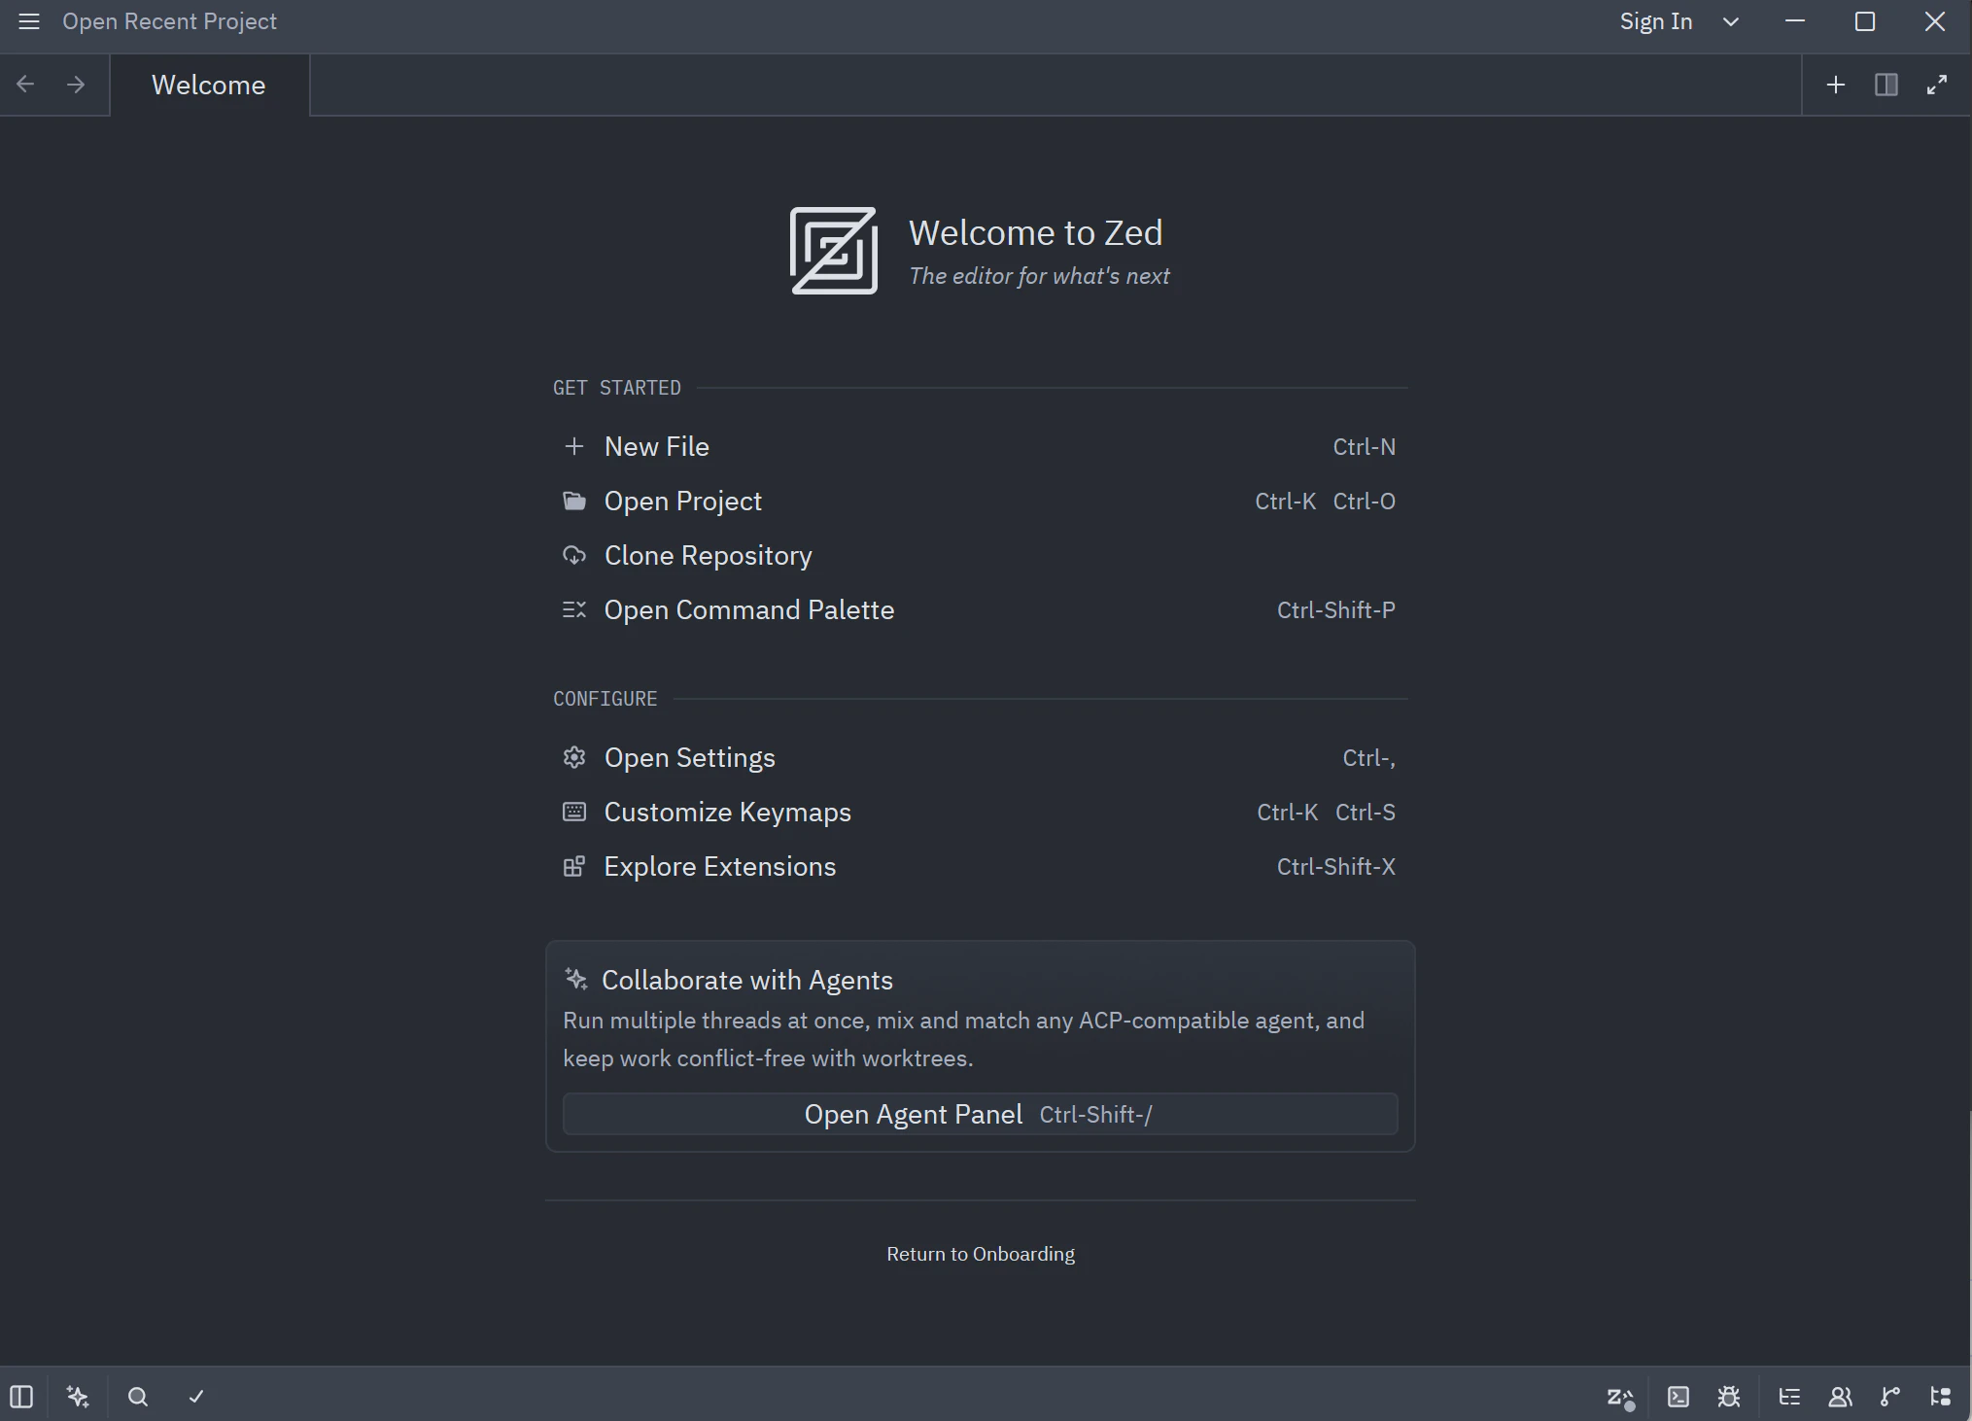Zoom the pane with the diagonal arrows icon
Image resolution: width=1972 pixels, height=1421 pixels.
[x=1937, y=85]
